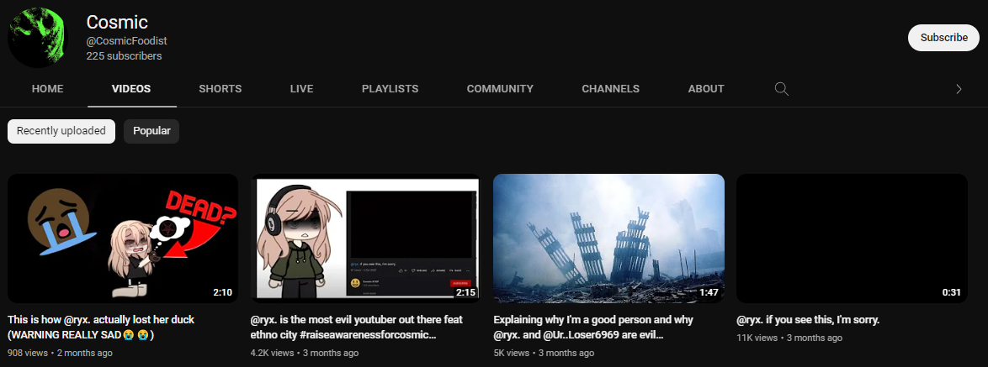The width and height of the screenshot is (988, 367).
Task: Open the channel search magnifier icon
Action: (x=781, y=89)
